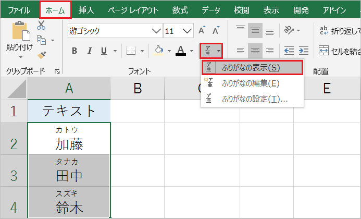Switch to the ページ レイアウト tab
Screen dimensions: 361x219
click(x=133, y=10)
